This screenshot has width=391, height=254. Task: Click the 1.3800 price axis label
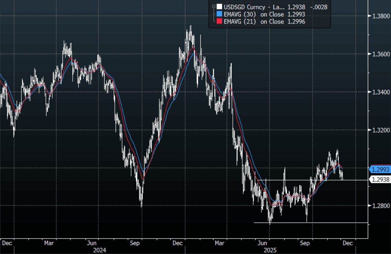point(379,16)
